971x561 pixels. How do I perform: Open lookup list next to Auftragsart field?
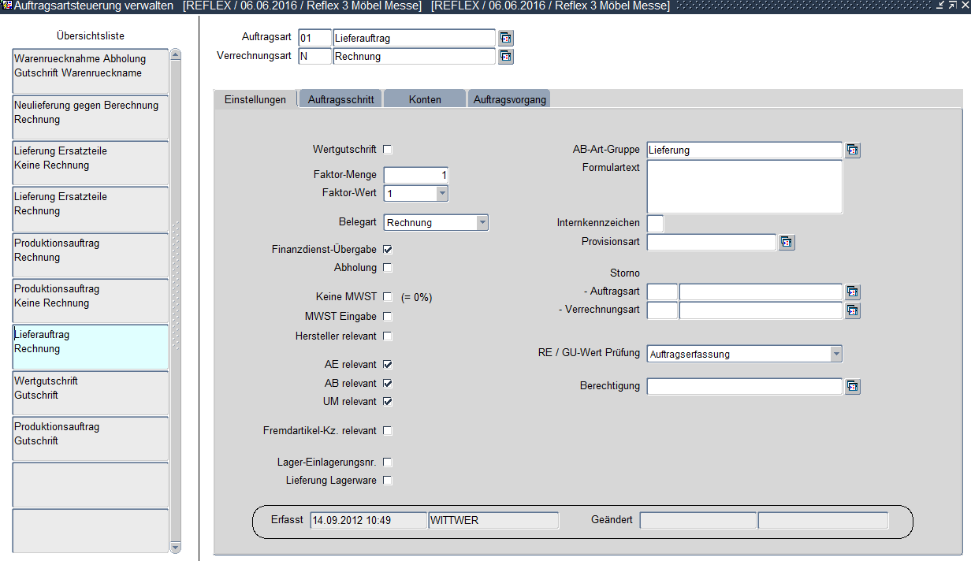506,38
